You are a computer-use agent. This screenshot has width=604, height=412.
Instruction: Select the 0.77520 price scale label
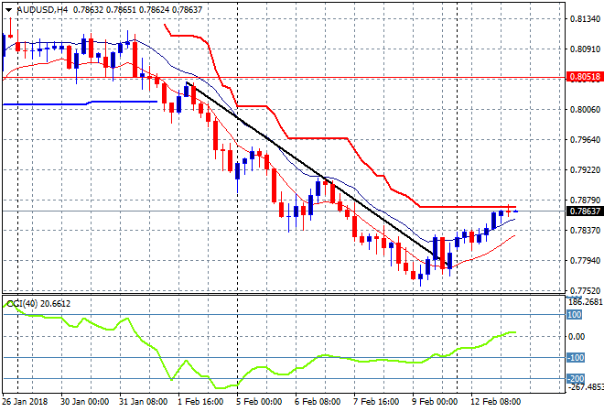[585, 290]
